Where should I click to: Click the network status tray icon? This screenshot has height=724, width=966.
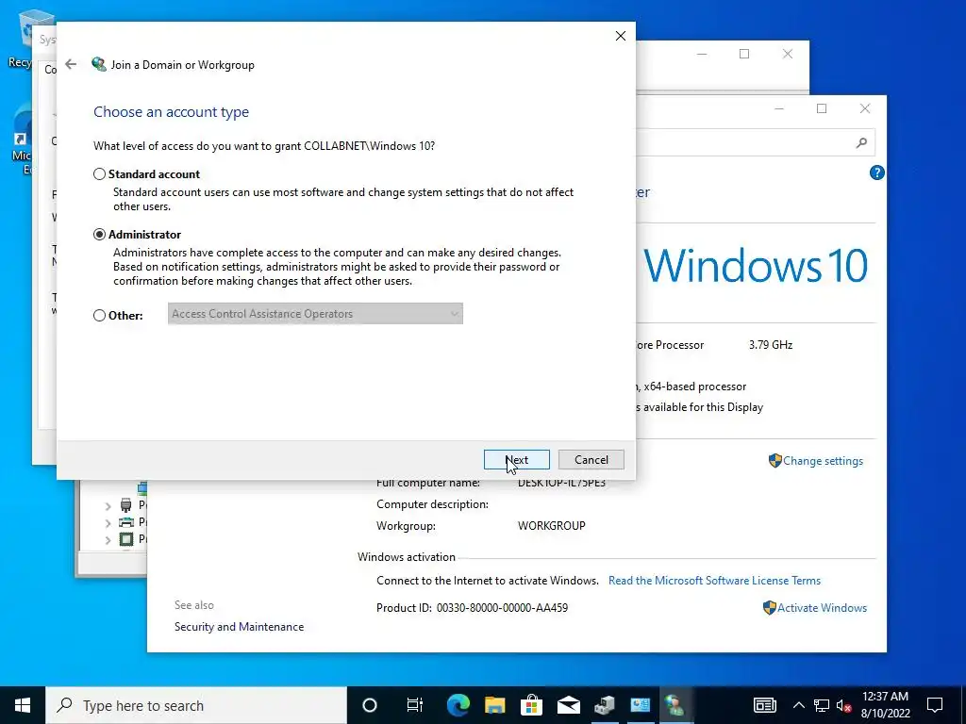822,705
